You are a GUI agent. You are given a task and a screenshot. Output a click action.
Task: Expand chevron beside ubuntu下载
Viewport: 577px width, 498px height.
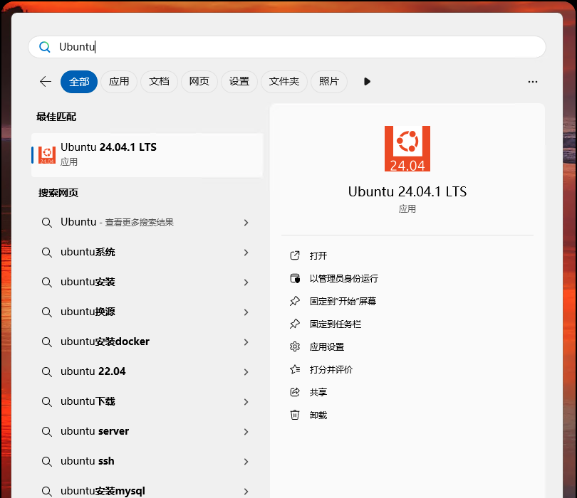click(x=246, y=402)
